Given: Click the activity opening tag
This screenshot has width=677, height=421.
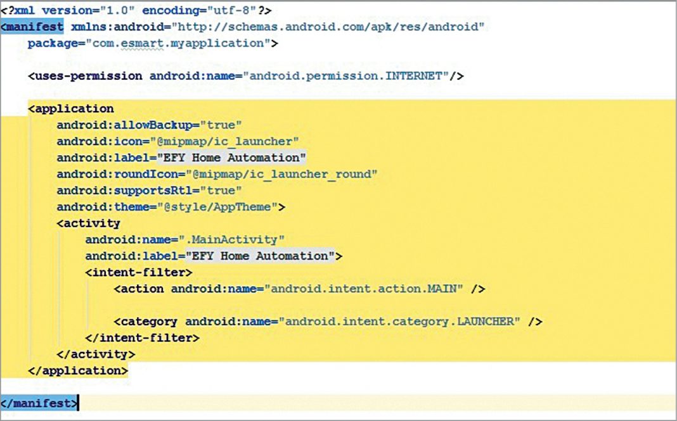Looking at the screenshot, I should [89, 223].
